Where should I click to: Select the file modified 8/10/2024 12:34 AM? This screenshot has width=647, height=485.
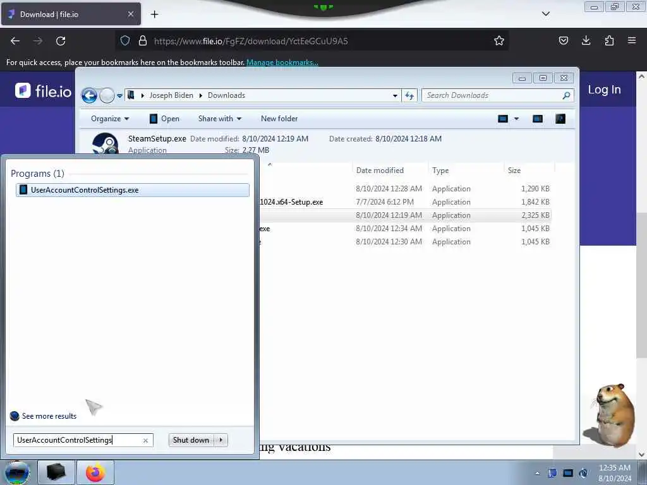click(x=404, y=229)
